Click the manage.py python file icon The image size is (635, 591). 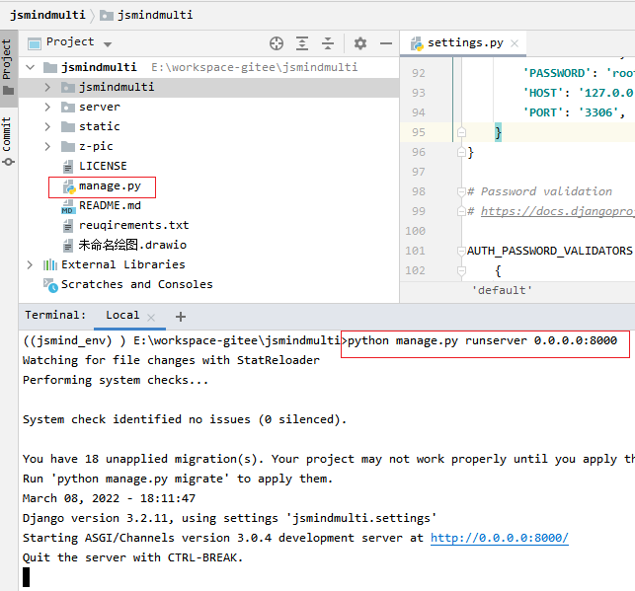(69, 186)
